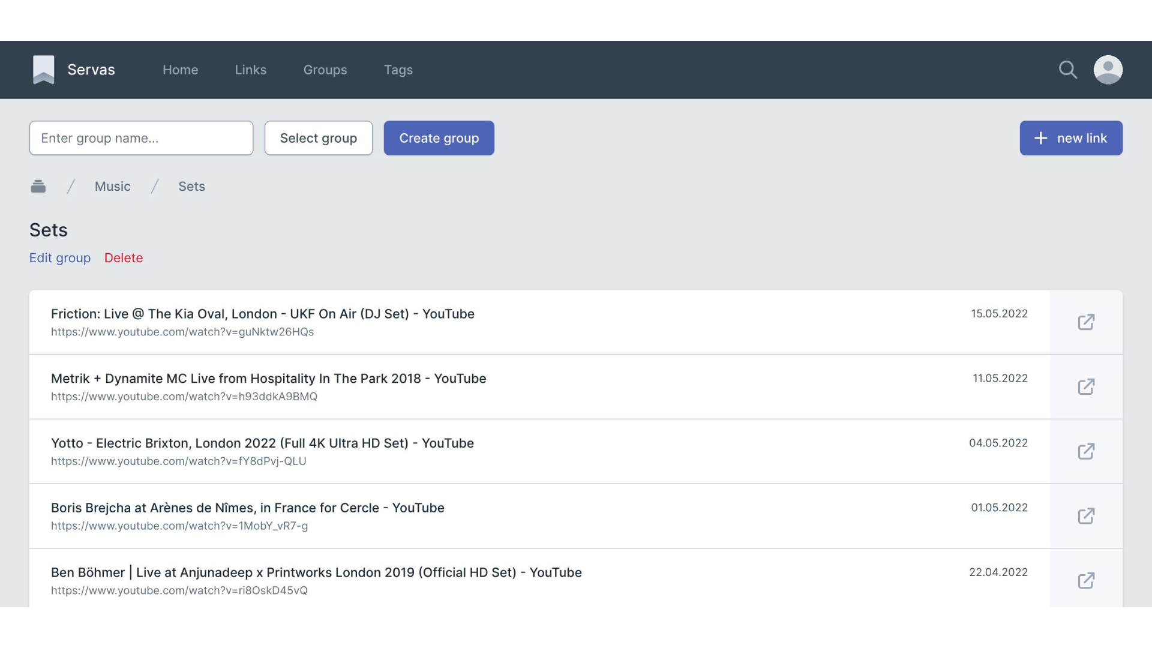Open Metrik Dynamite MC link externally
1152x648 pixels.
(1086, 387)
